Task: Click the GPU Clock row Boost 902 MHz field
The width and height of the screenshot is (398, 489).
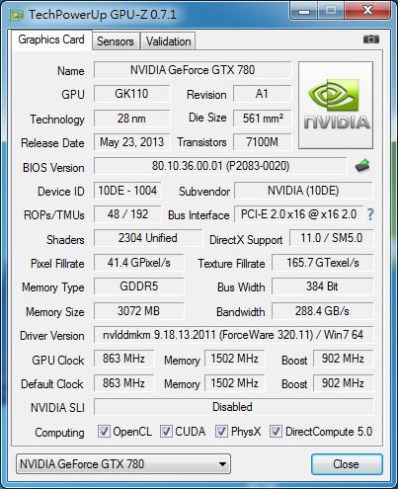Action: click(x=343, y=359)
